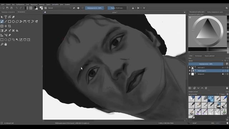The height and width of the screenshot is (129, 229).
Task: Click the brush size slider in toolbar
Action: click(x=117, y=8)
